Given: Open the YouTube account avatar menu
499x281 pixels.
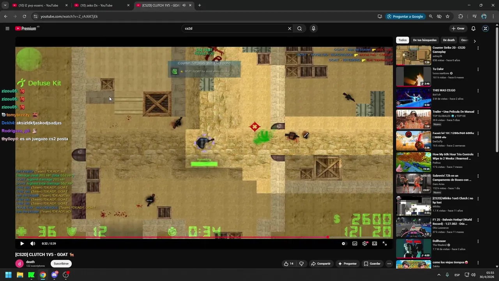Looking at the screenshot, I should [485, 28].
